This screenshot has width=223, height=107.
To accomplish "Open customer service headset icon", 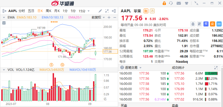I will pos(171,3).
